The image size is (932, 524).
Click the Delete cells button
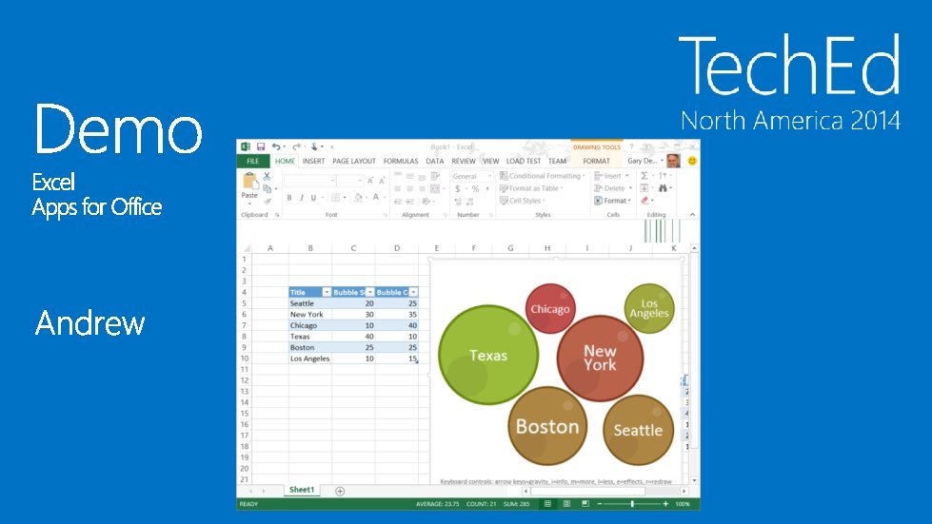tap(613, 188)
